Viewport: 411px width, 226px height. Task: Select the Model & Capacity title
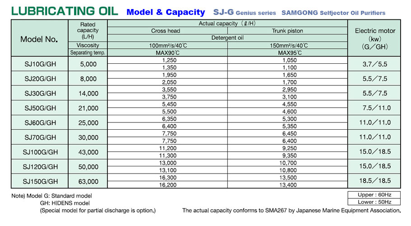click(x=166, y=12)
